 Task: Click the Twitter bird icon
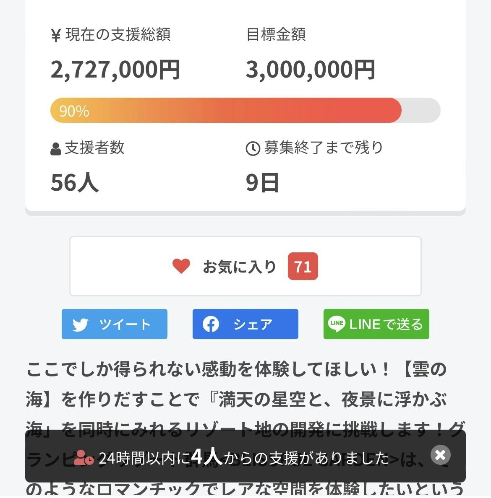coord(80,324)
